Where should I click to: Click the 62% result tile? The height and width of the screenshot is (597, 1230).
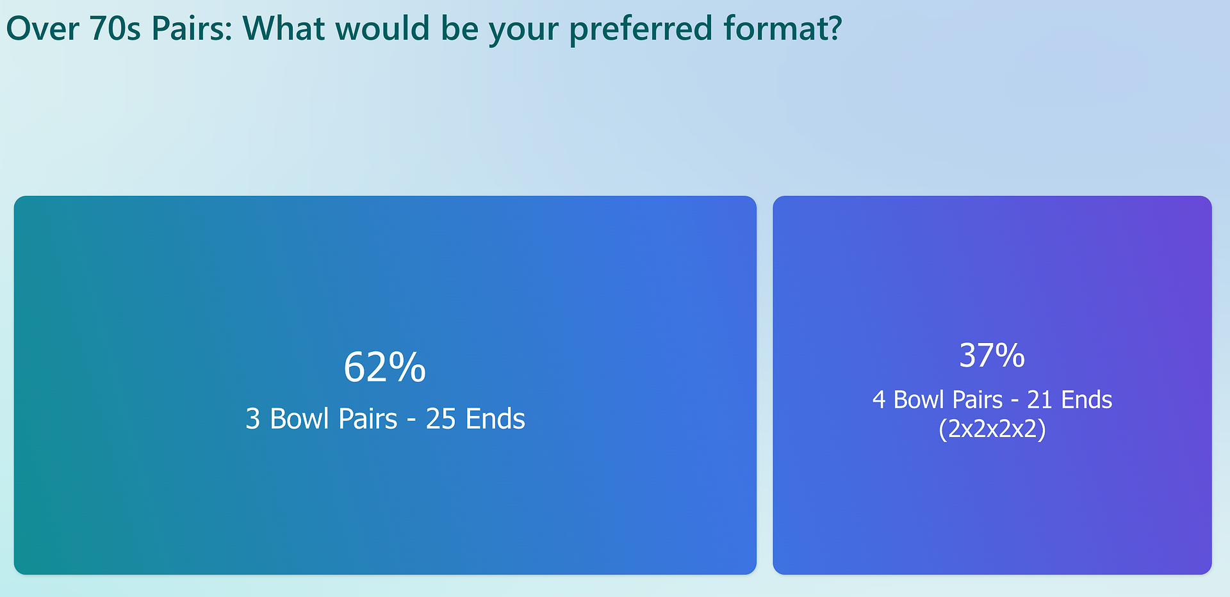(x=385, y=385)
